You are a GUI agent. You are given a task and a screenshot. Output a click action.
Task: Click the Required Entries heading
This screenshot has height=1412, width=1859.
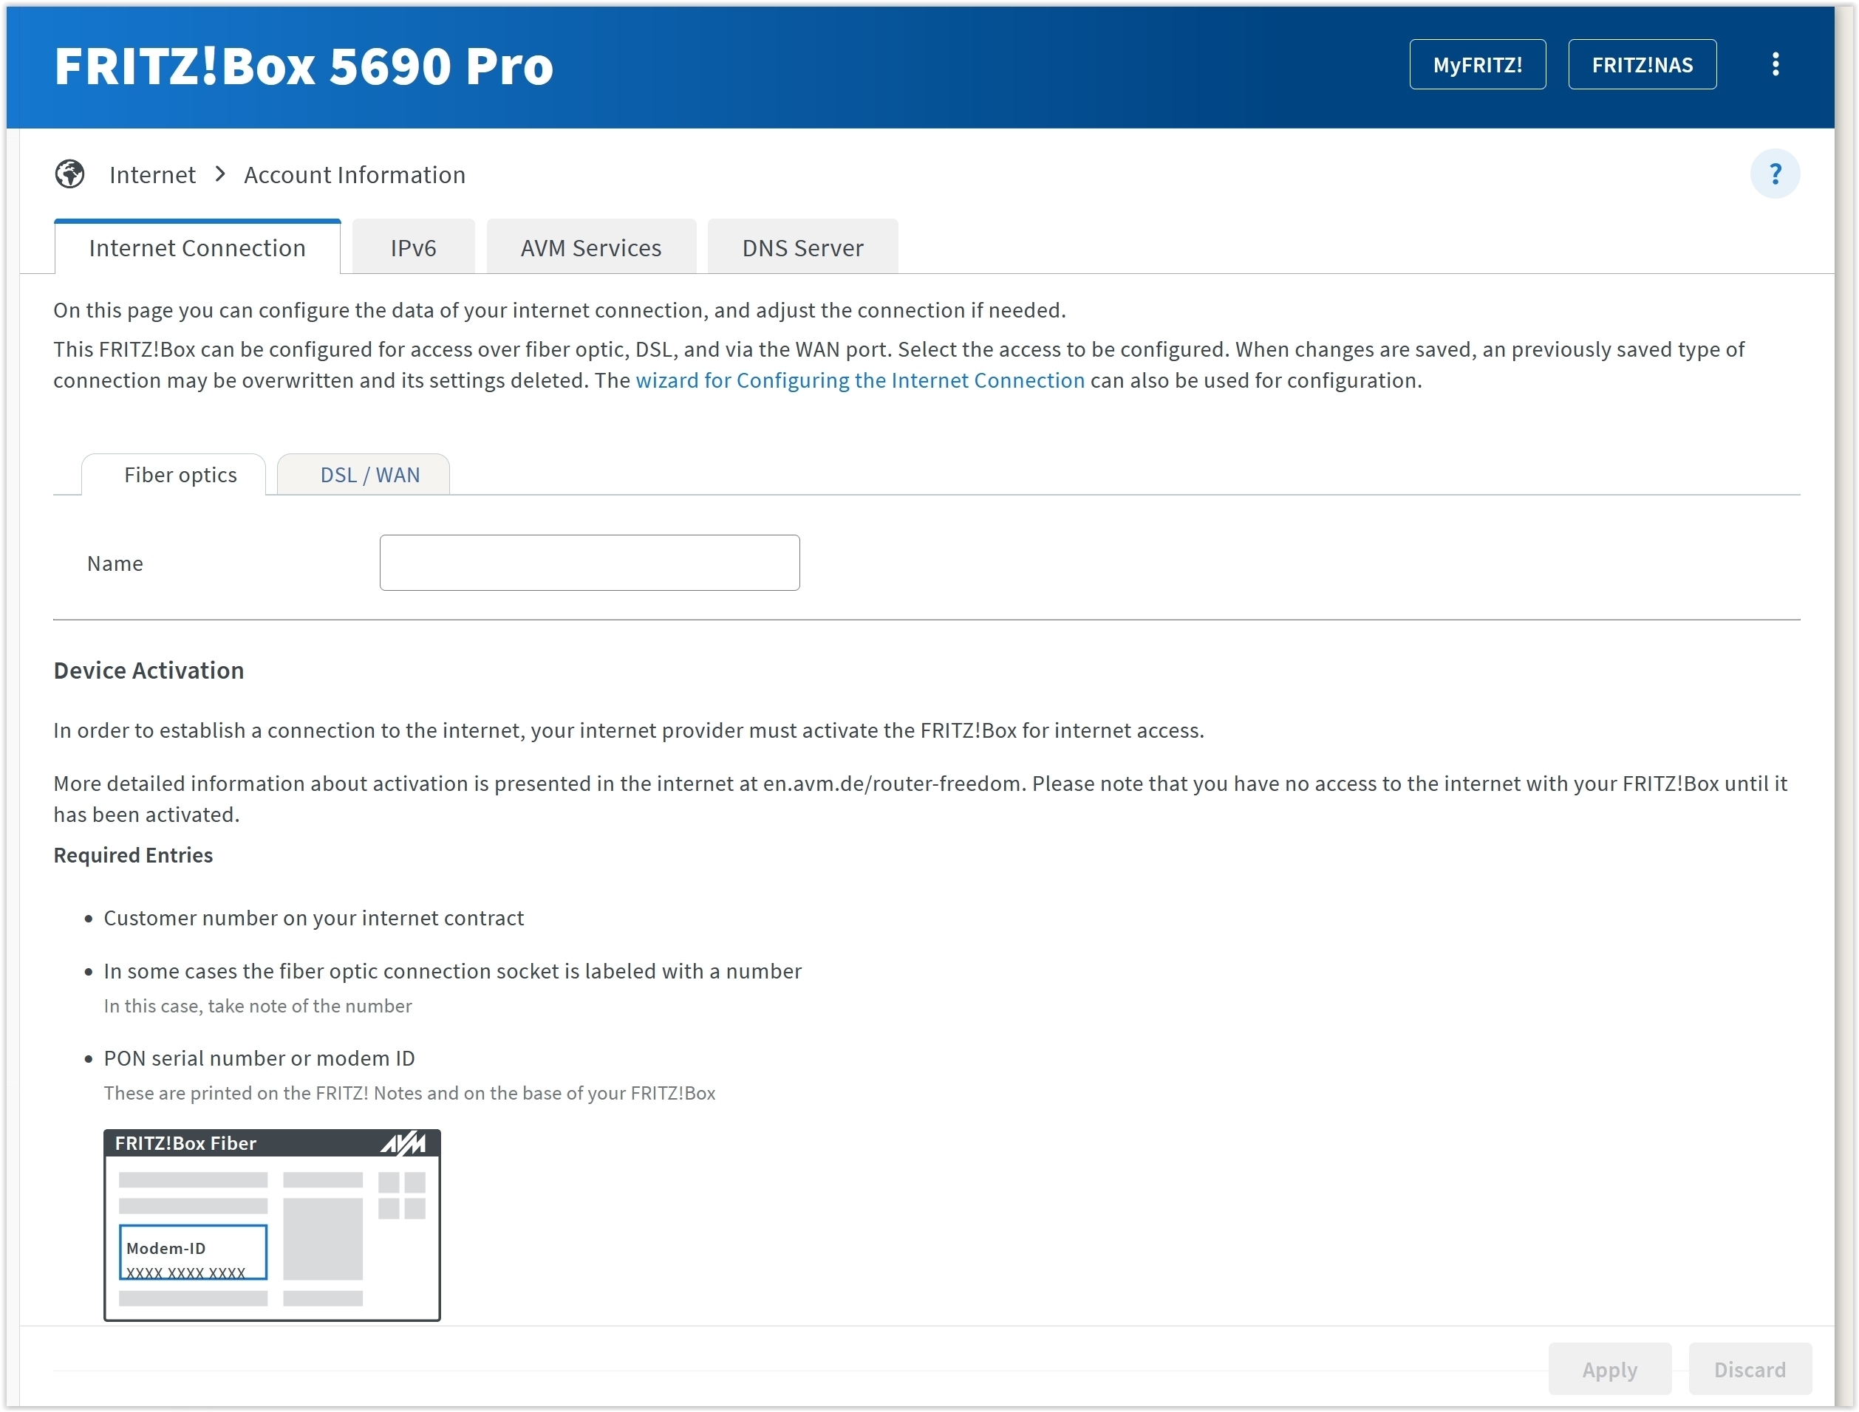133,854
